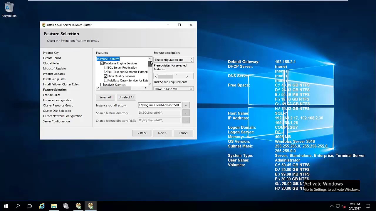Proceed with Next button

162,133
